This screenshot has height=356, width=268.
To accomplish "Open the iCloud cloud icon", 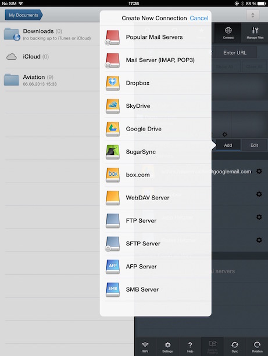I will 12,57.
